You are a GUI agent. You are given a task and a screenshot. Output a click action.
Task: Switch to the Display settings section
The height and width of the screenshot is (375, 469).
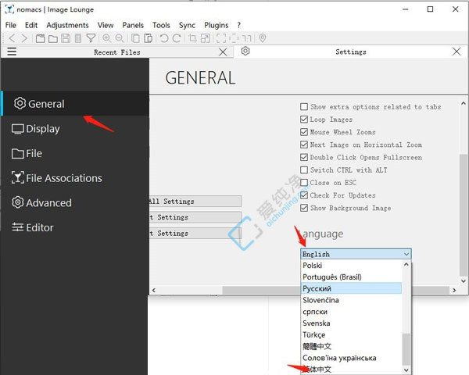click(75, 129)
